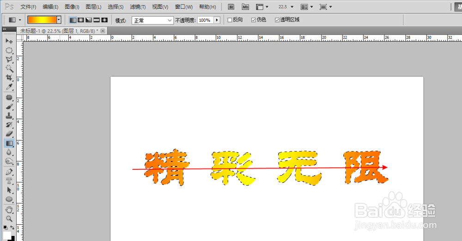Select the Dodge tool
The image size is (462, 241).
[x=9, y=161]
